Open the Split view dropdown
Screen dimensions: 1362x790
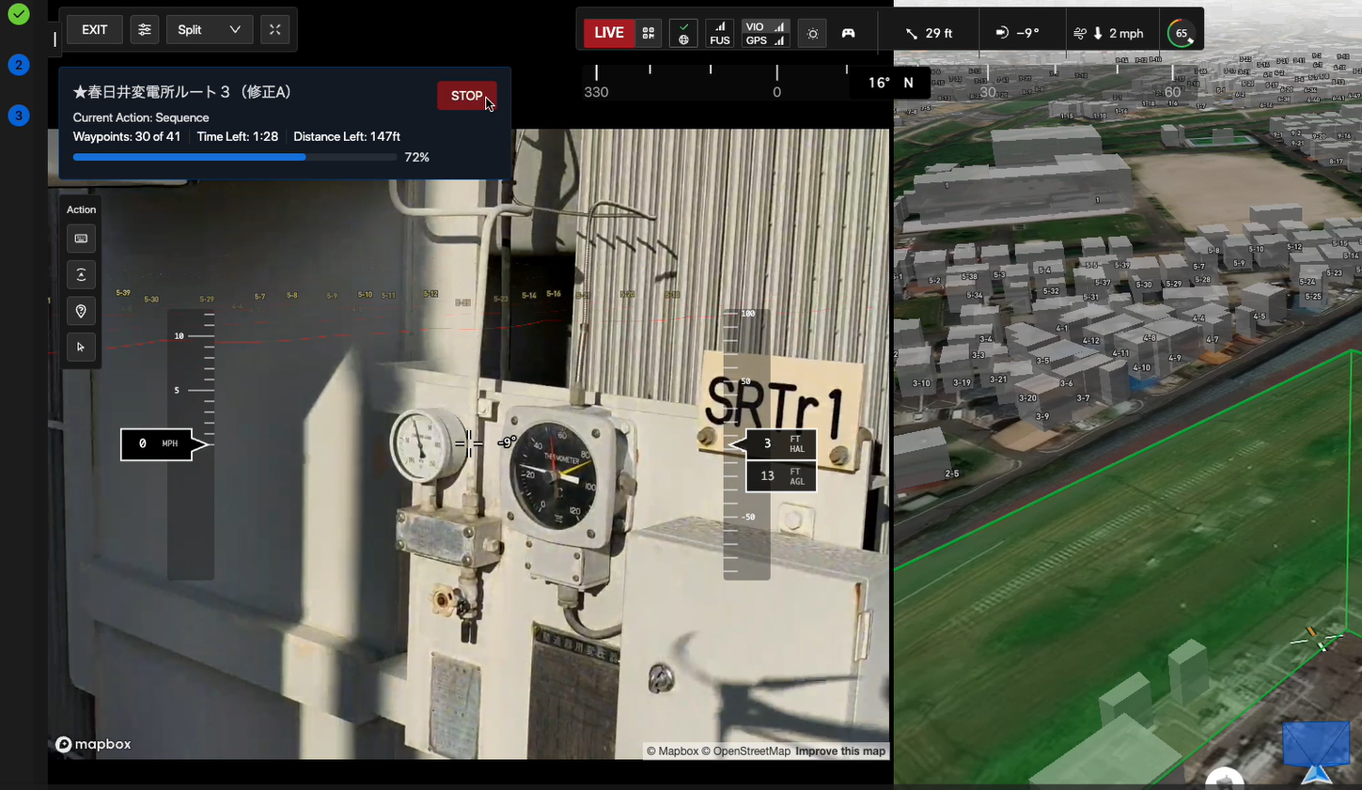click(209, 30)
